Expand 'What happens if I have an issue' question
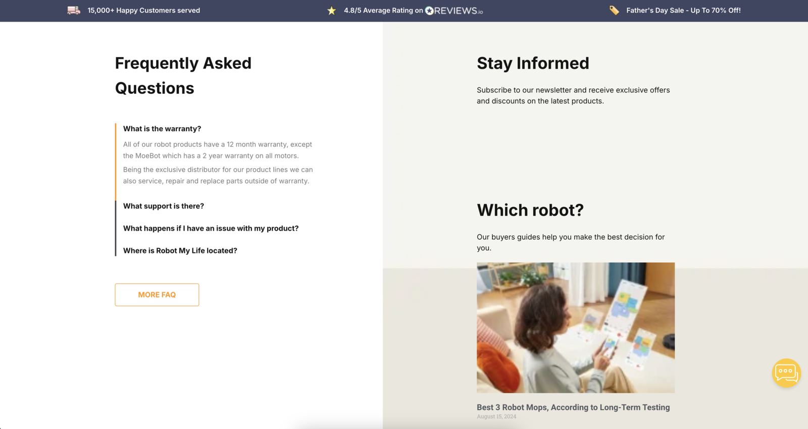 pos(211,228)
